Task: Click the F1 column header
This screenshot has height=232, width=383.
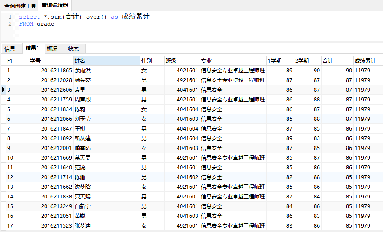Action: pyautogui.click(x=17, y=61)
